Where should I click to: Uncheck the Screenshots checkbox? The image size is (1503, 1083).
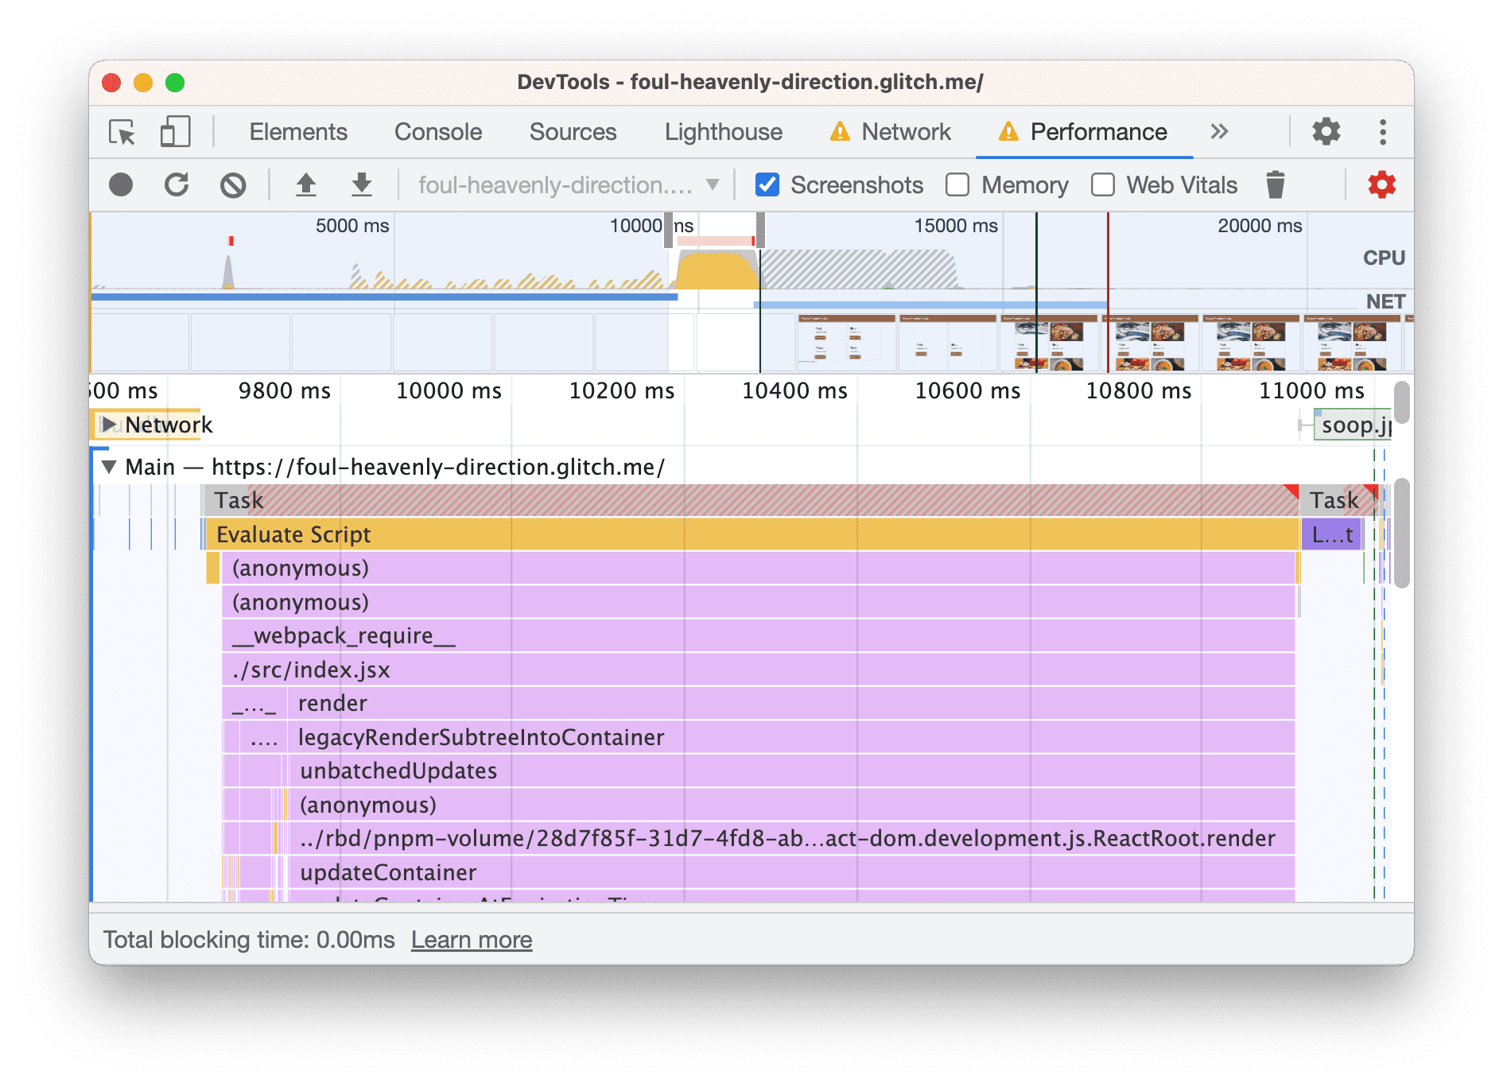coord(767,185)
